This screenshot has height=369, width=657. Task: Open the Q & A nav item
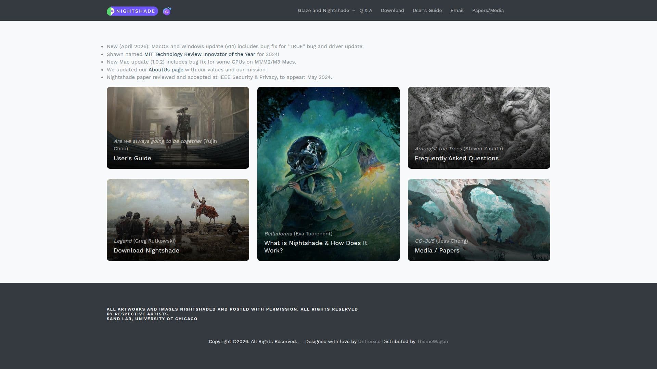click(365, 11)
